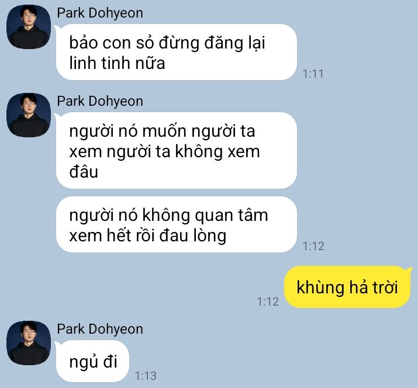This screenshot has width=418, height=388.
Task: Select the 'bảo con sỏ đừng đăng lại' bubble
Action: 177,52
